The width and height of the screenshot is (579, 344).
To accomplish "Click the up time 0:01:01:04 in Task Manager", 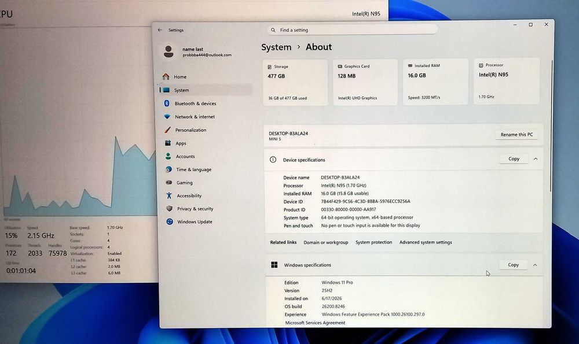I will pyautogui.click(x=21, y=271).
